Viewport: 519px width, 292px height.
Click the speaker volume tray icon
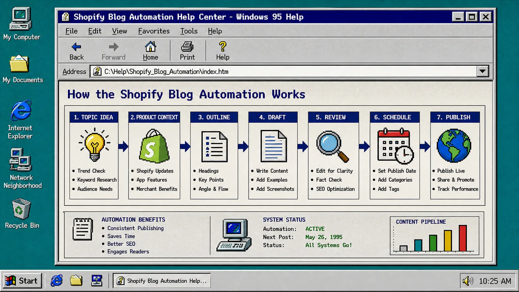point(468,281)
